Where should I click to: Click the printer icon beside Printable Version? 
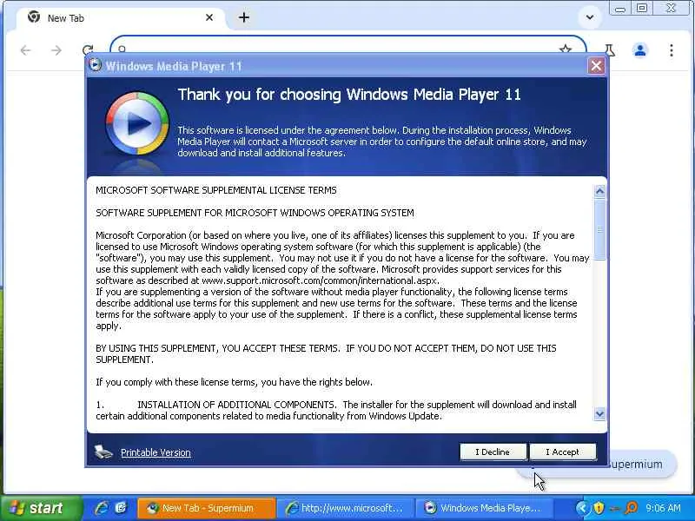(103, 452)
